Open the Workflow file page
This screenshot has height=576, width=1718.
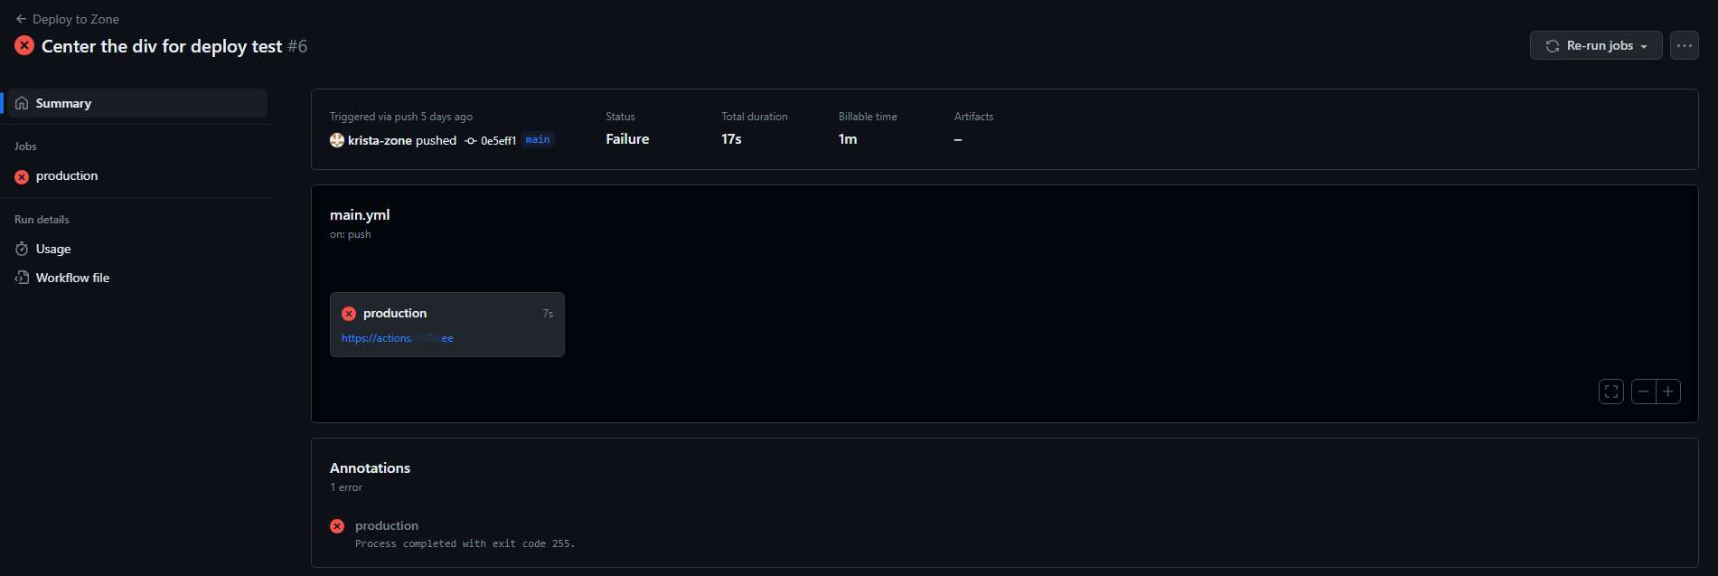(72, 278)
